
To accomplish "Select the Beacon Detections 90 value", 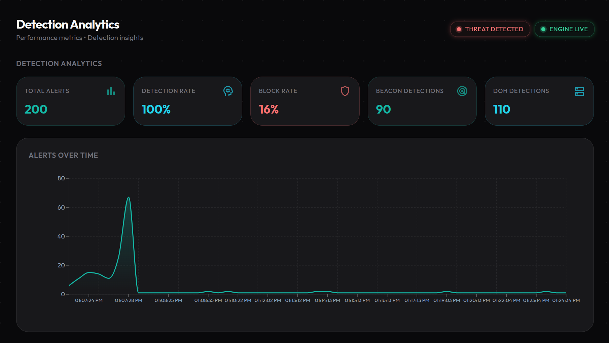I will 383,109.
